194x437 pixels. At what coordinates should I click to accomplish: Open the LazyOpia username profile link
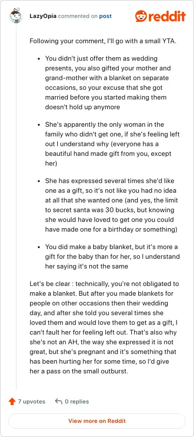tap(43, 16)
